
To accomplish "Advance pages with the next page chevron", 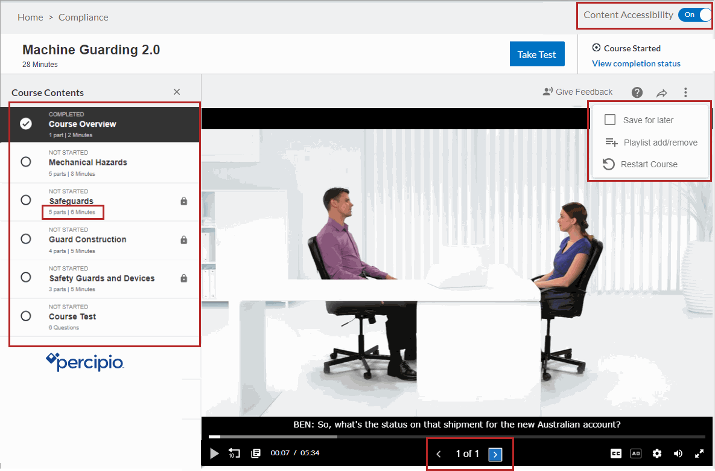I will [497, 453].
